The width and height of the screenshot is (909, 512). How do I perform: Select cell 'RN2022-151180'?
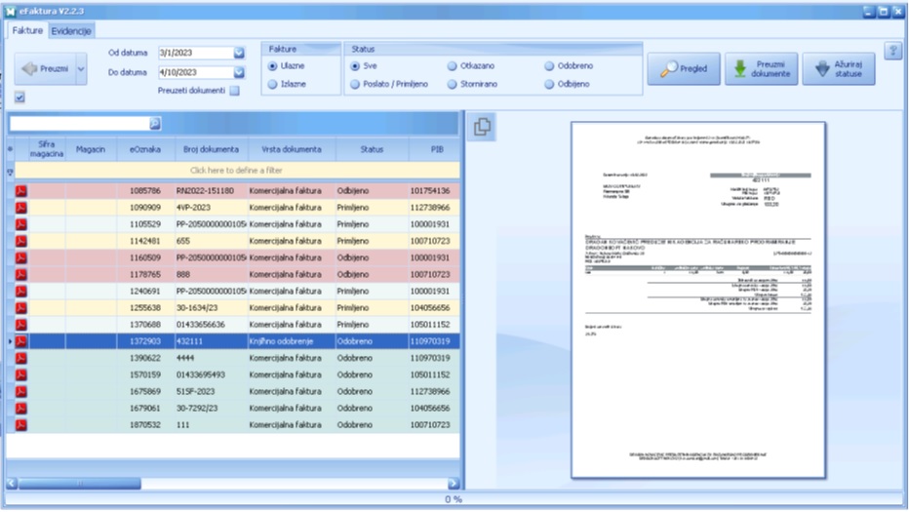211,191
